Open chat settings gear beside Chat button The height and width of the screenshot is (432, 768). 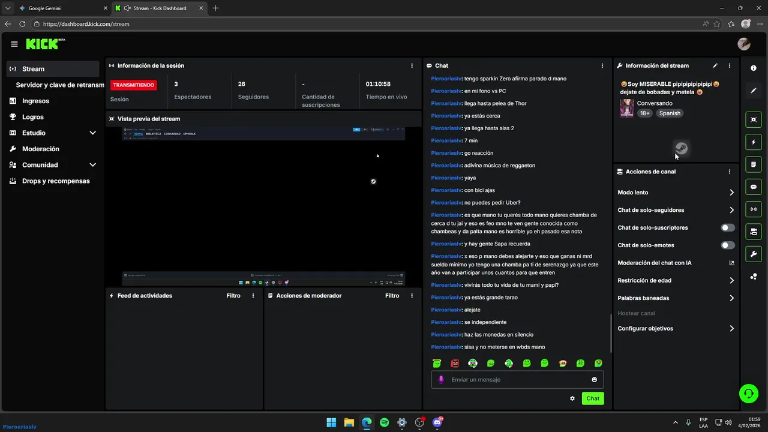click(x=572, y=398)
